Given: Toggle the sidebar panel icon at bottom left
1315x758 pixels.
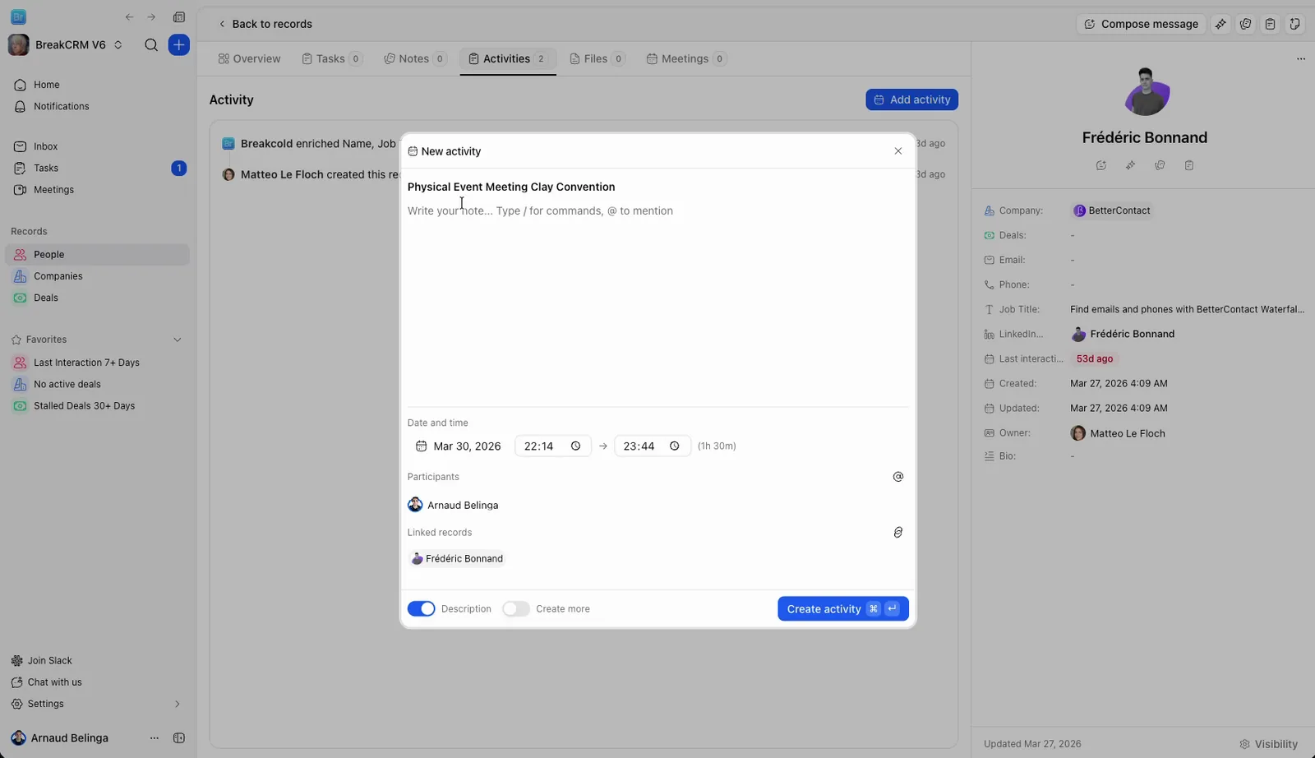Looking at the screenshot, I should point(178,738).
